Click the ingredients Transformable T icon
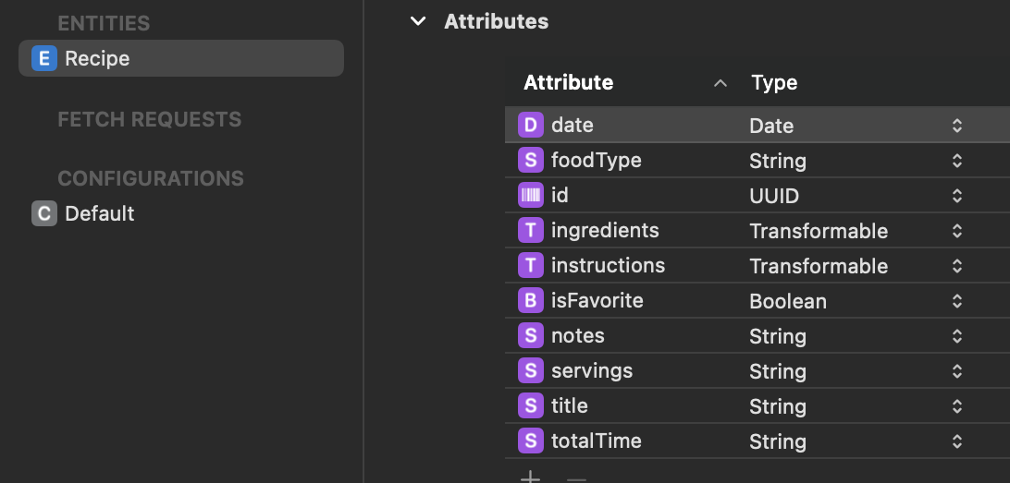This screenshot has height=483, width=1010. [x=531, y=231]
